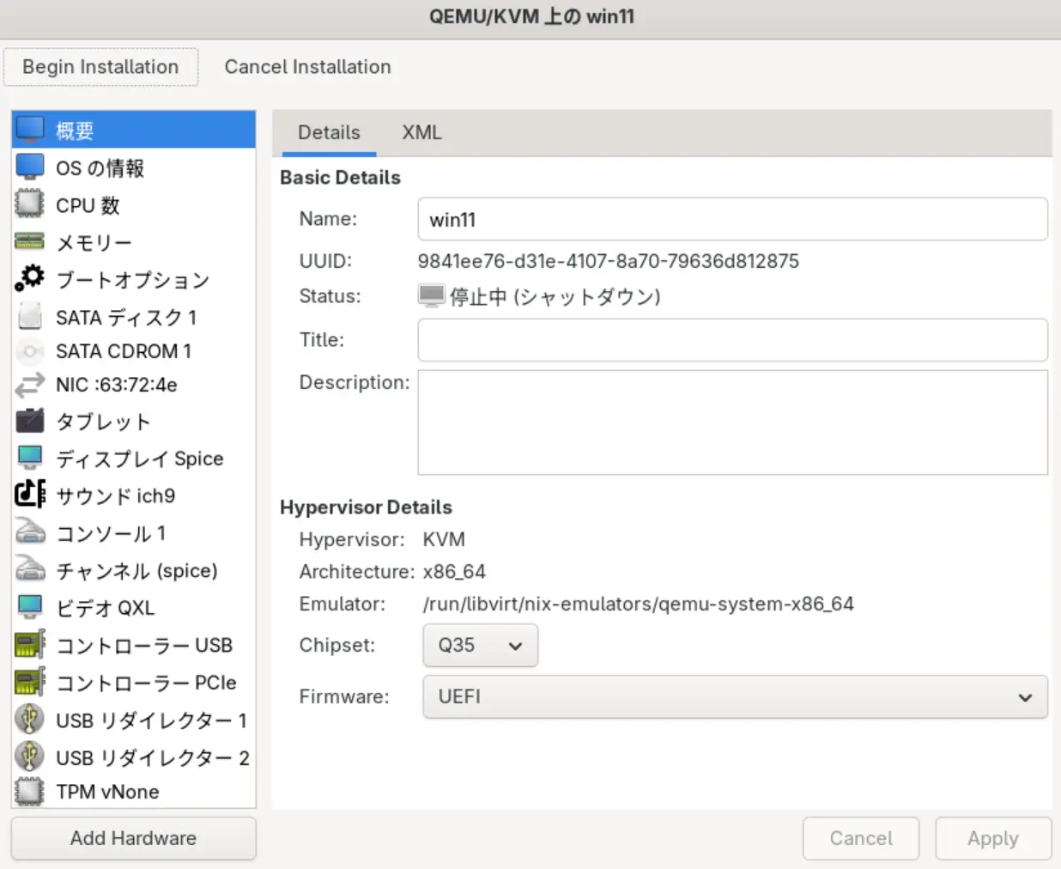Select ディスプレイ Spice
1061x869 pixels.
[x=139, y=459]
